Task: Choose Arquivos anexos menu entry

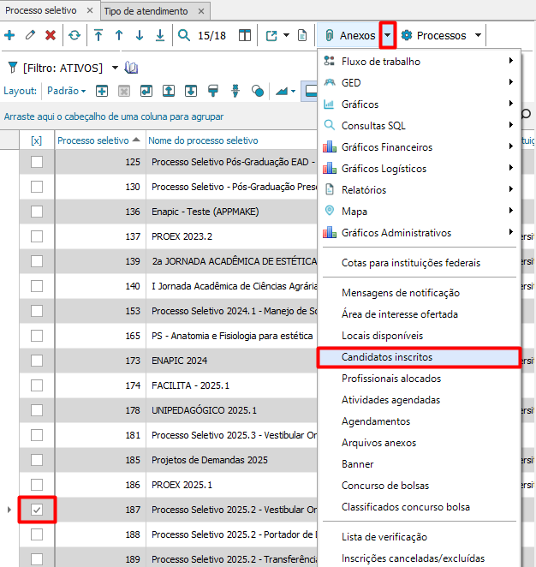Action: coord(378,443)
